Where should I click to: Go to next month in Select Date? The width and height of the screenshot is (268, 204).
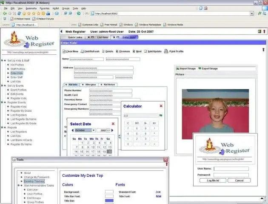(x=112, y=130)
